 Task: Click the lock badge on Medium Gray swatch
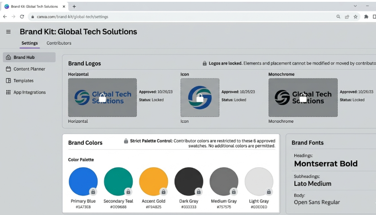[x=233, y=191]
